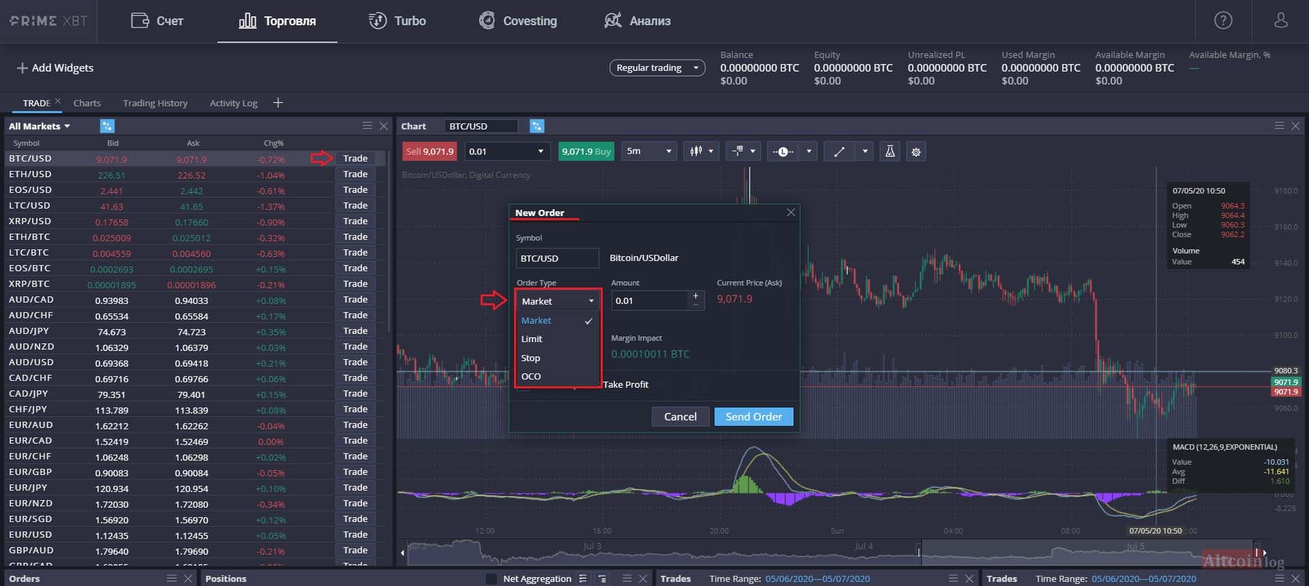Click the add tab plus icon
This screenshot has width=1309, height=586.
[277, 103]
